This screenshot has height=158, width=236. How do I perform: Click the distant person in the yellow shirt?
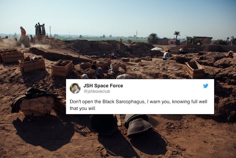pos(121,40)
